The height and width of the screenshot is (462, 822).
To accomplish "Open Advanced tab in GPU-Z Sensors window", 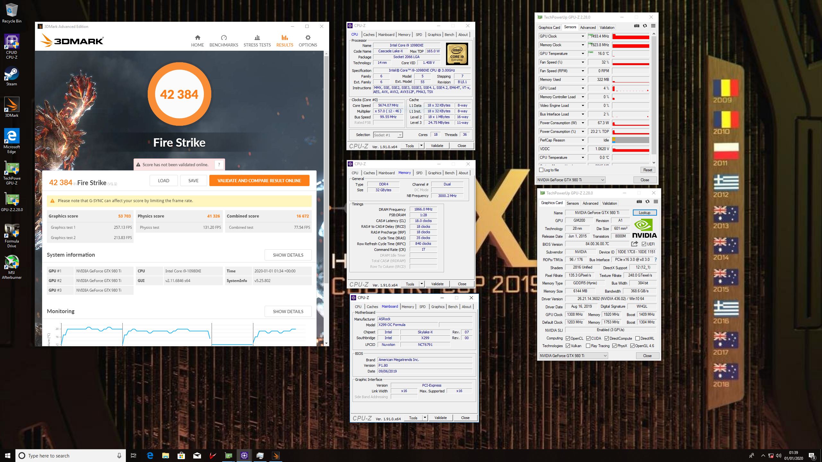I will (x=588, y=27).
